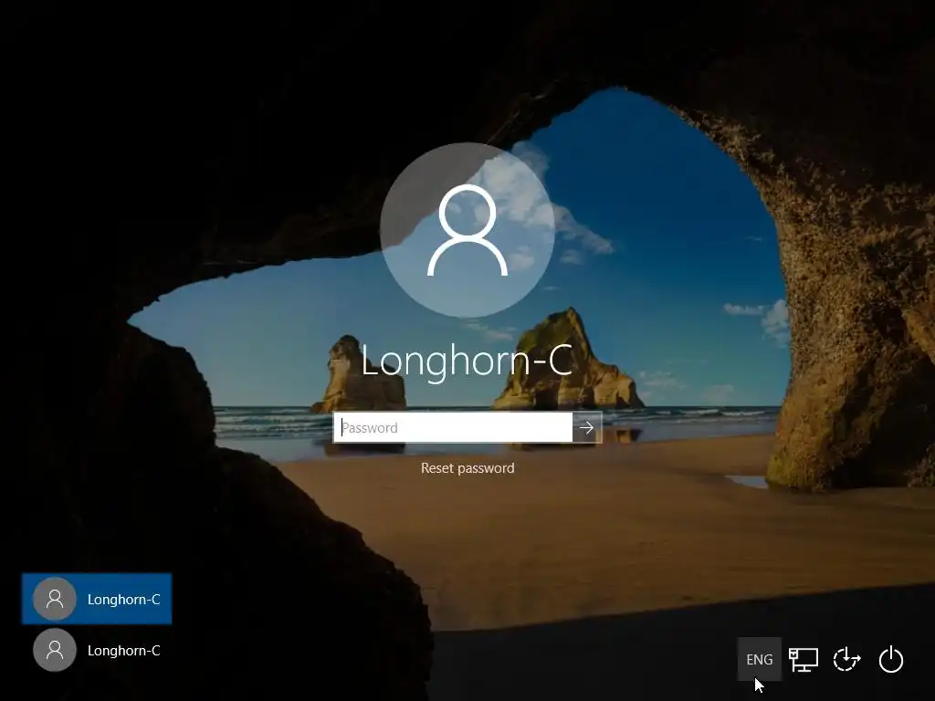Click the large user avatar picture

tap(467, 229)
